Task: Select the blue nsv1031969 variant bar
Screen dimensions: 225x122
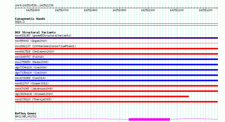Action: click(116, 80)
